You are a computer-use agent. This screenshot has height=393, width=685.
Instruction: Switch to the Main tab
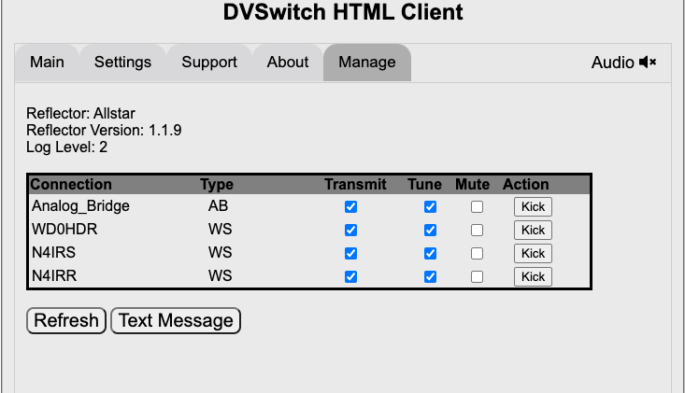(x=47, y=63)
